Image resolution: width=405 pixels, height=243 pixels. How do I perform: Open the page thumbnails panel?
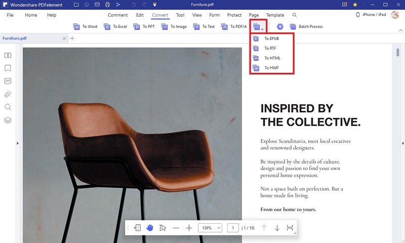pos(8,55)
